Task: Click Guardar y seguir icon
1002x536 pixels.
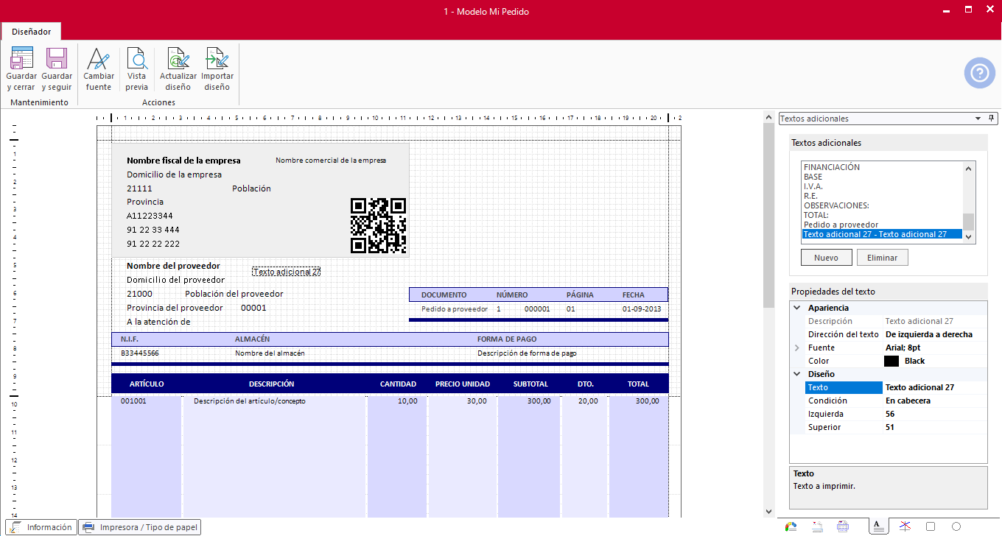Action: pyautogui.click(x=57, y=58)
